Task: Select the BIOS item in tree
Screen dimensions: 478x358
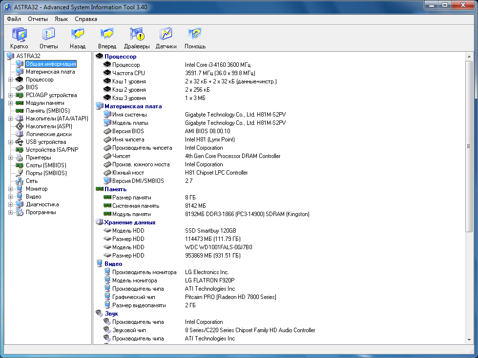Action: [32, 87]
